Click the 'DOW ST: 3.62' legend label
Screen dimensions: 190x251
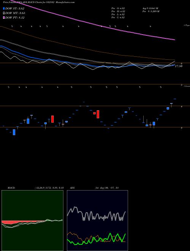tap(15, 8)
